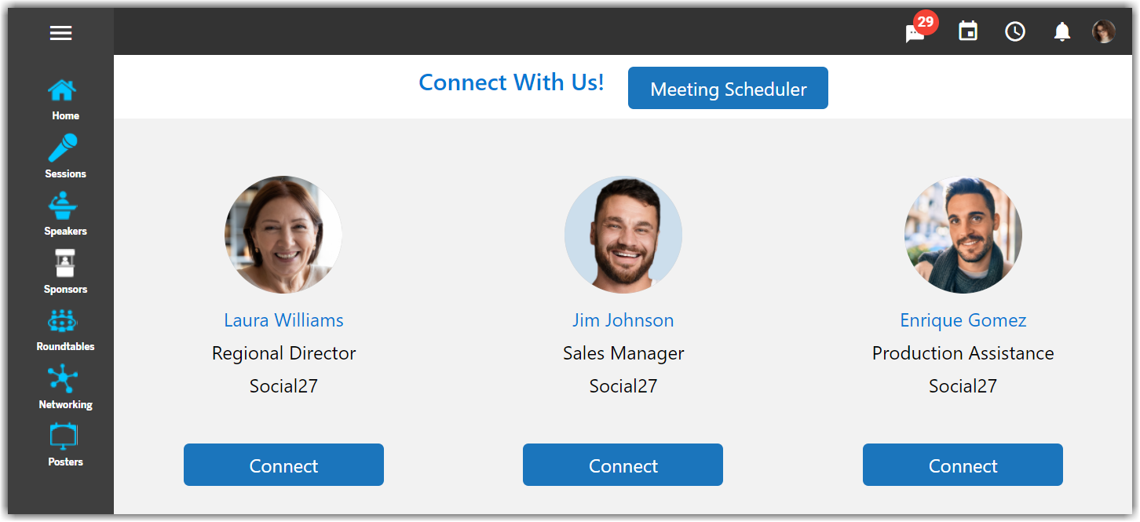Open Jim Johnson name link
The height and width of the screenshot is (522, 1140).
623,320
